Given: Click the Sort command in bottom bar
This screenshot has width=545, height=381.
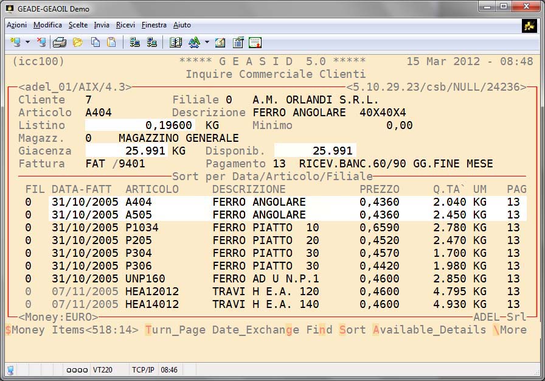Looking at the screenshot, I should [352, 330].
